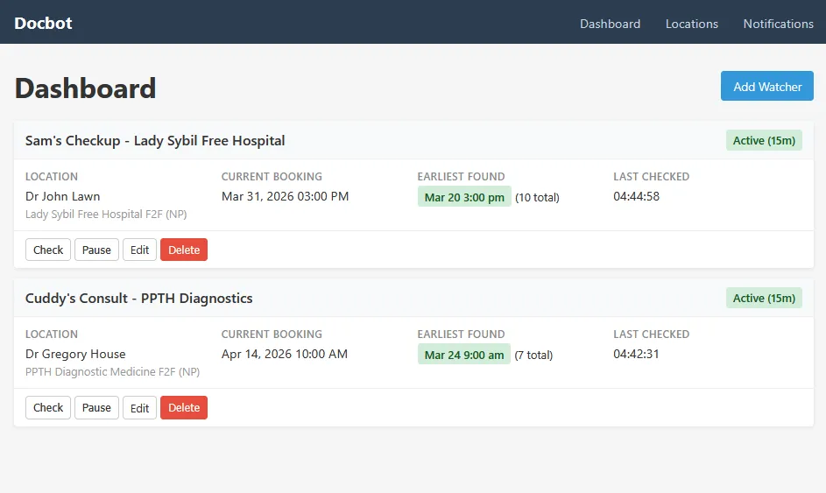826x493 pixels.
Task: Click the Add Watcher button
Action: [x=766, y=87]
